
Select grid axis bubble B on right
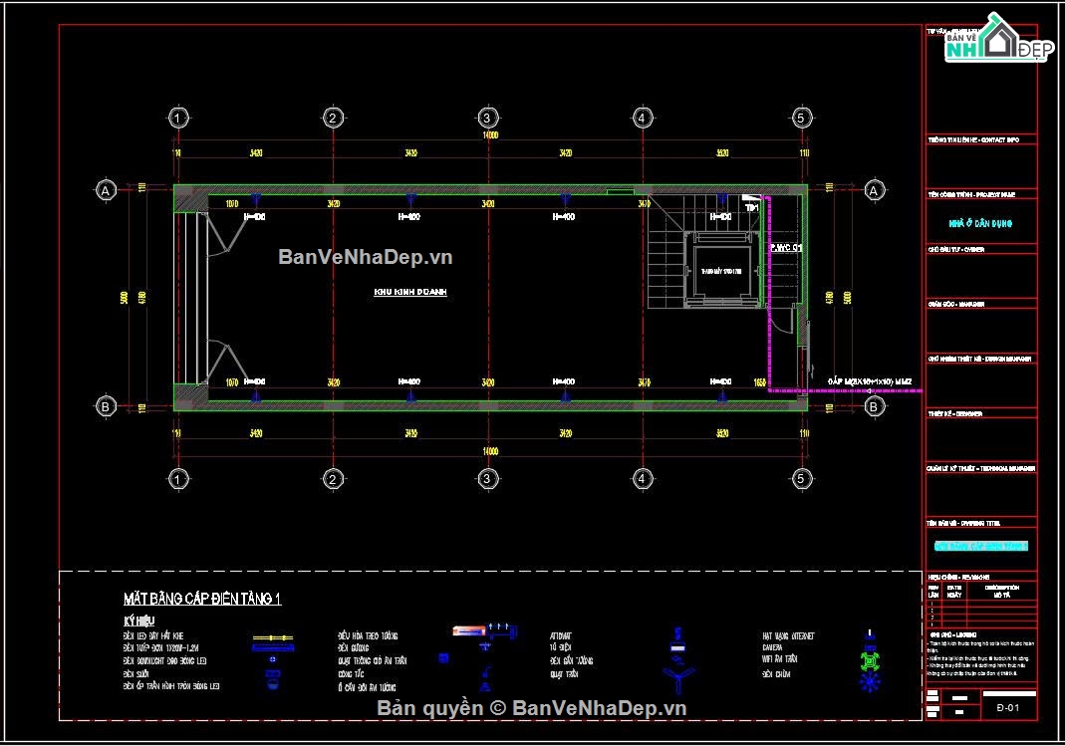(874, 406)
